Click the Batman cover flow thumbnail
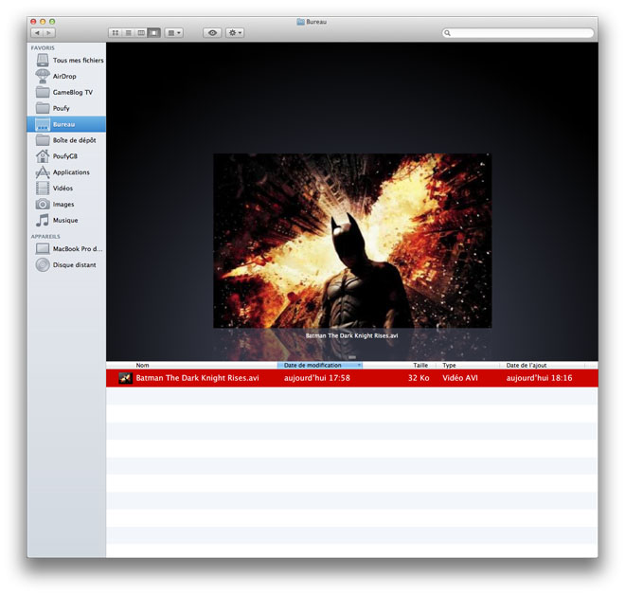 click(x=352, y=241)
